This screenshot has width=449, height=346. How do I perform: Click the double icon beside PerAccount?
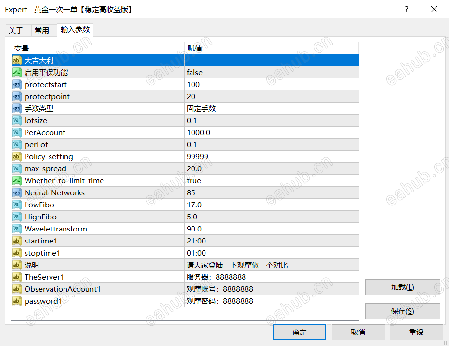click(x=17, y=133)
